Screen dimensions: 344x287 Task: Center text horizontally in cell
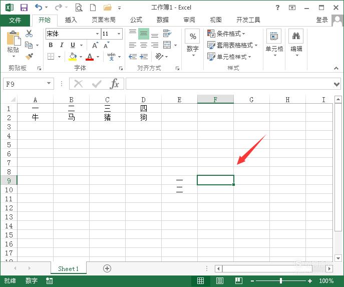tap(144, 45)
